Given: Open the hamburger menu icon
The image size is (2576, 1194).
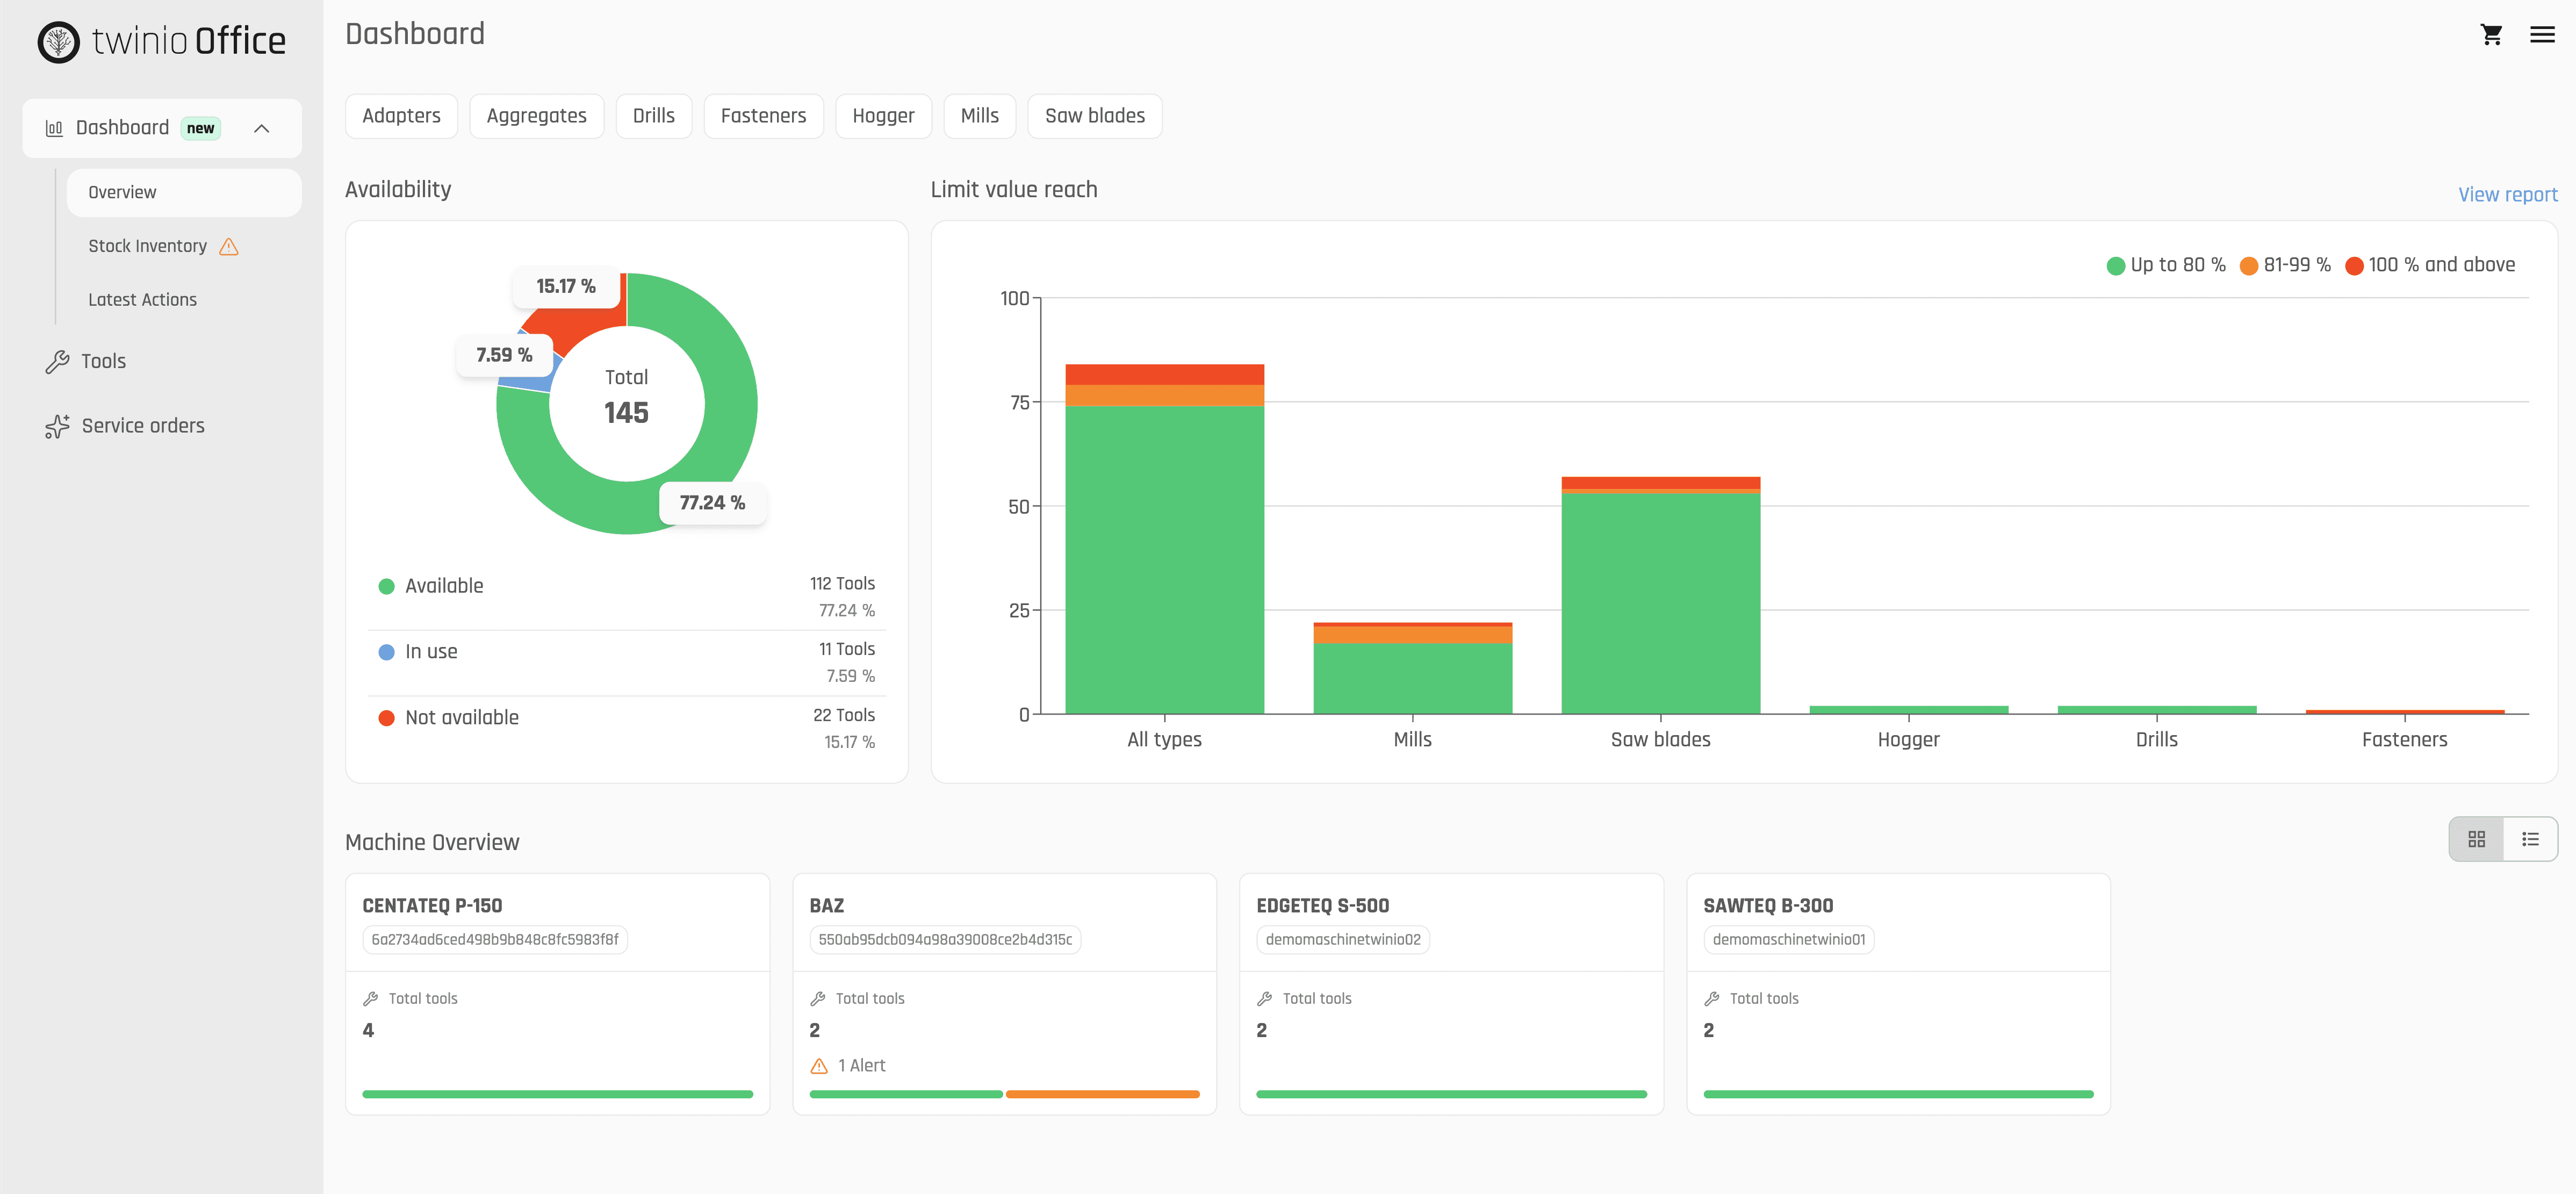Looking at the screenshot, I should click(2542, 35).
